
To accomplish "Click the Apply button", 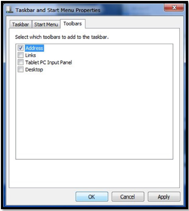I will tap(164, 197).
